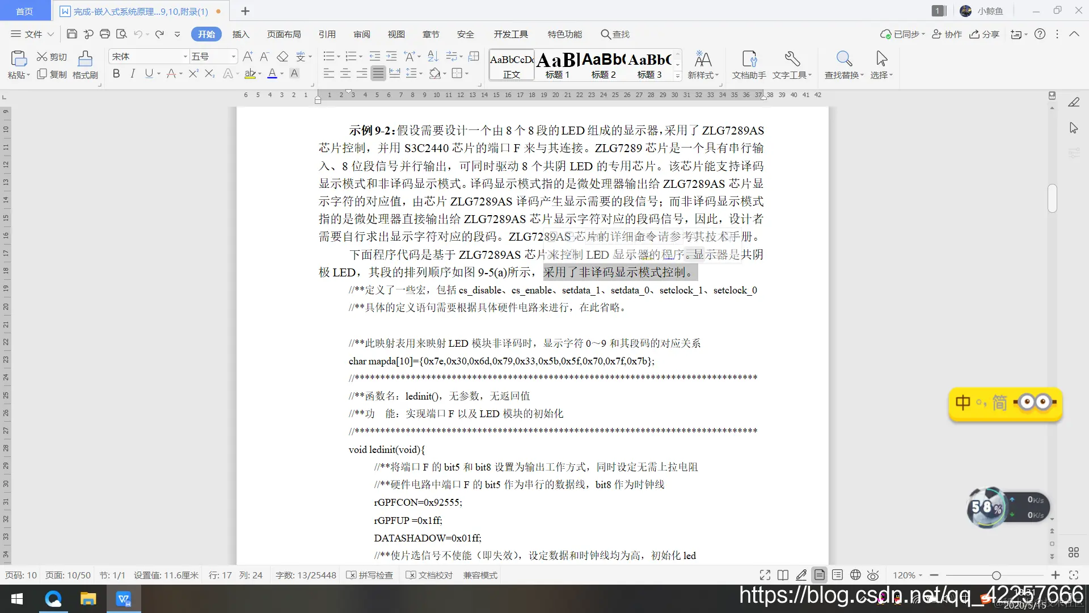
Task: Click the Document Assistant icon
Action: click(x=749, y=59)
